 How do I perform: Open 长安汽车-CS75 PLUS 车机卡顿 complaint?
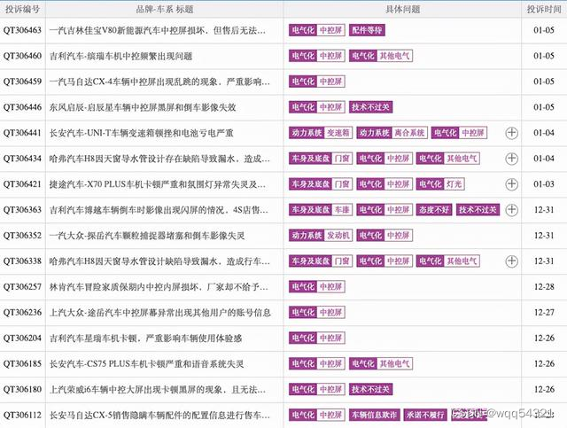(x=146, y=364)
